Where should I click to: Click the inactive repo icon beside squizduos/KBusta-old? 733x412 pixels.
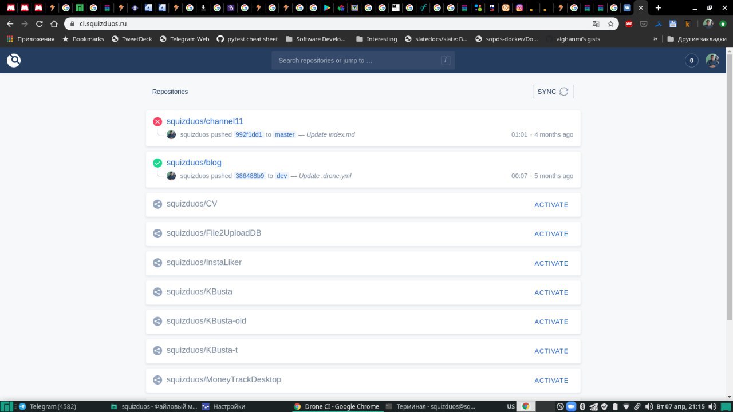click(x=157, y=321)
